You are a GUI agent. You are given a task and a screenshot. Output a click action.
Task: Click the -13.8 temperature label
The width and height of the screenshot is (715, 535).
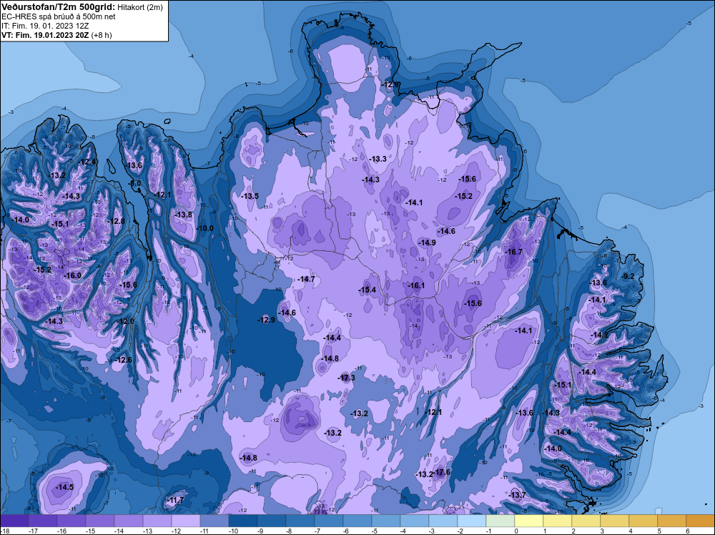(183, 215)
